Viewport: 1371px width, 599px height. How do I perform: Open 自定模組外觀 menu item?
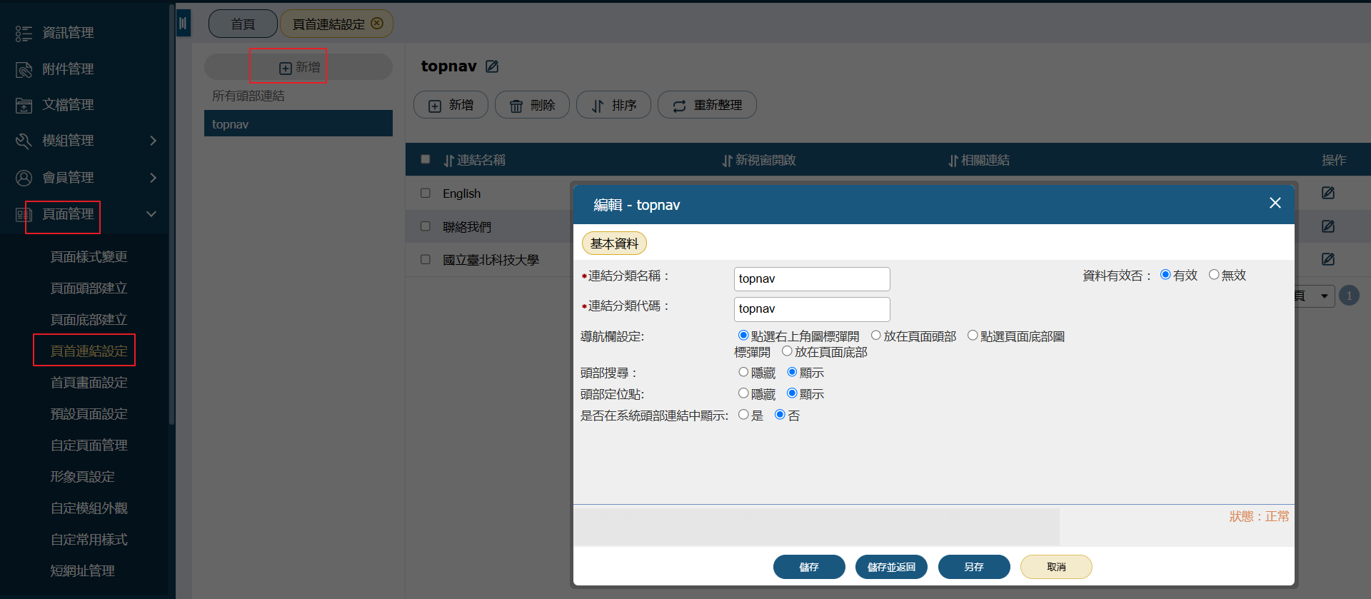(89, 508)
